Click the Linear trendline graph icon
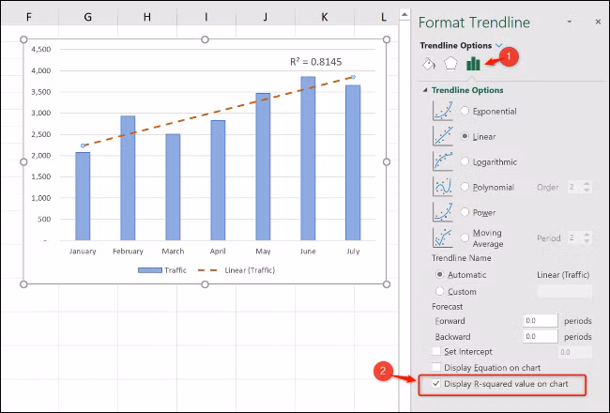The height and width of the screenshot is (413, 610). 443,136
